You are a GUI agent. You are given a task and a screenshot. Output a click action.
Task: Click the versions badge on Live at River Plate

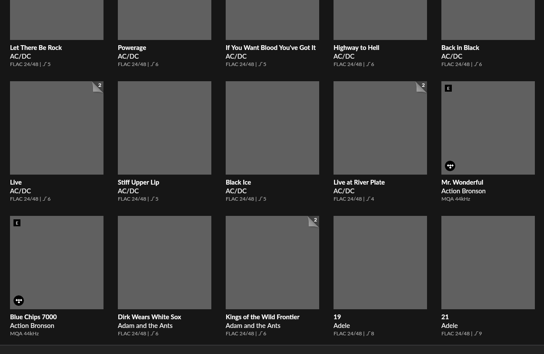[x=421, y=87]
